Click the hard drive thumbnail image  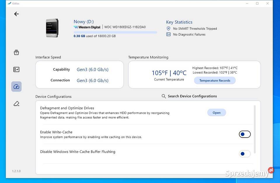click(52, 28)
